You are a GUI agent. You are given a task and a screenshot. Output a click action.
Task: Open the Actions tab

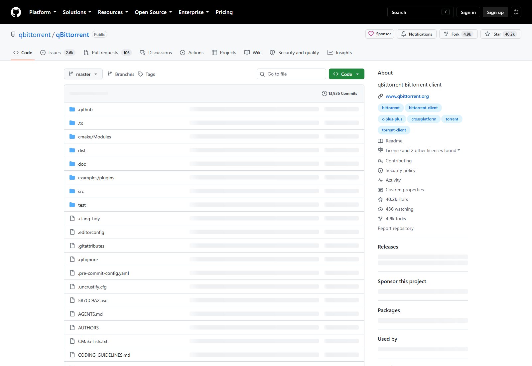coord(192,53)
